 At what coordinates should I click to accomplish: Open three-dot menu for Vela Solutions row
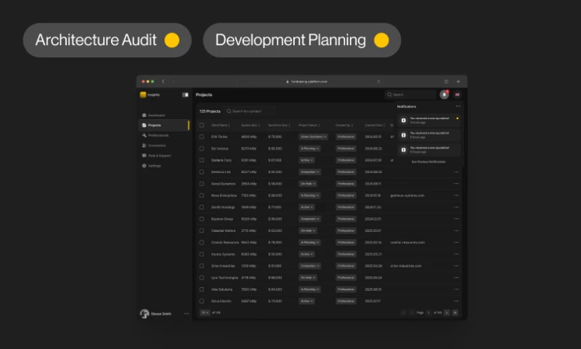[456, 289]
